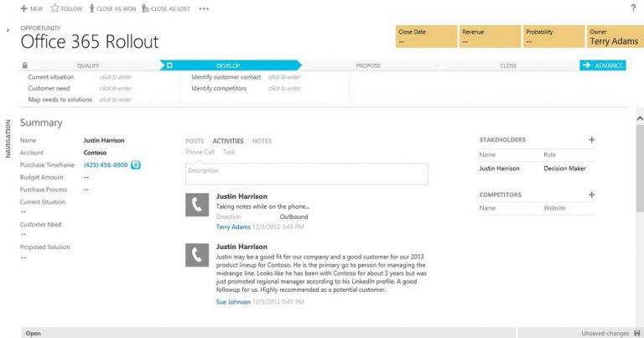The image size is (644, 338).
Task: Click the save icon next to Unsaved changes
Action: 637,333
